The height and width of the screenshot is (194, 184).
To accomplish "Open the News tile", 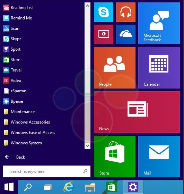I will pyautogui.click(x=137, y=112).
